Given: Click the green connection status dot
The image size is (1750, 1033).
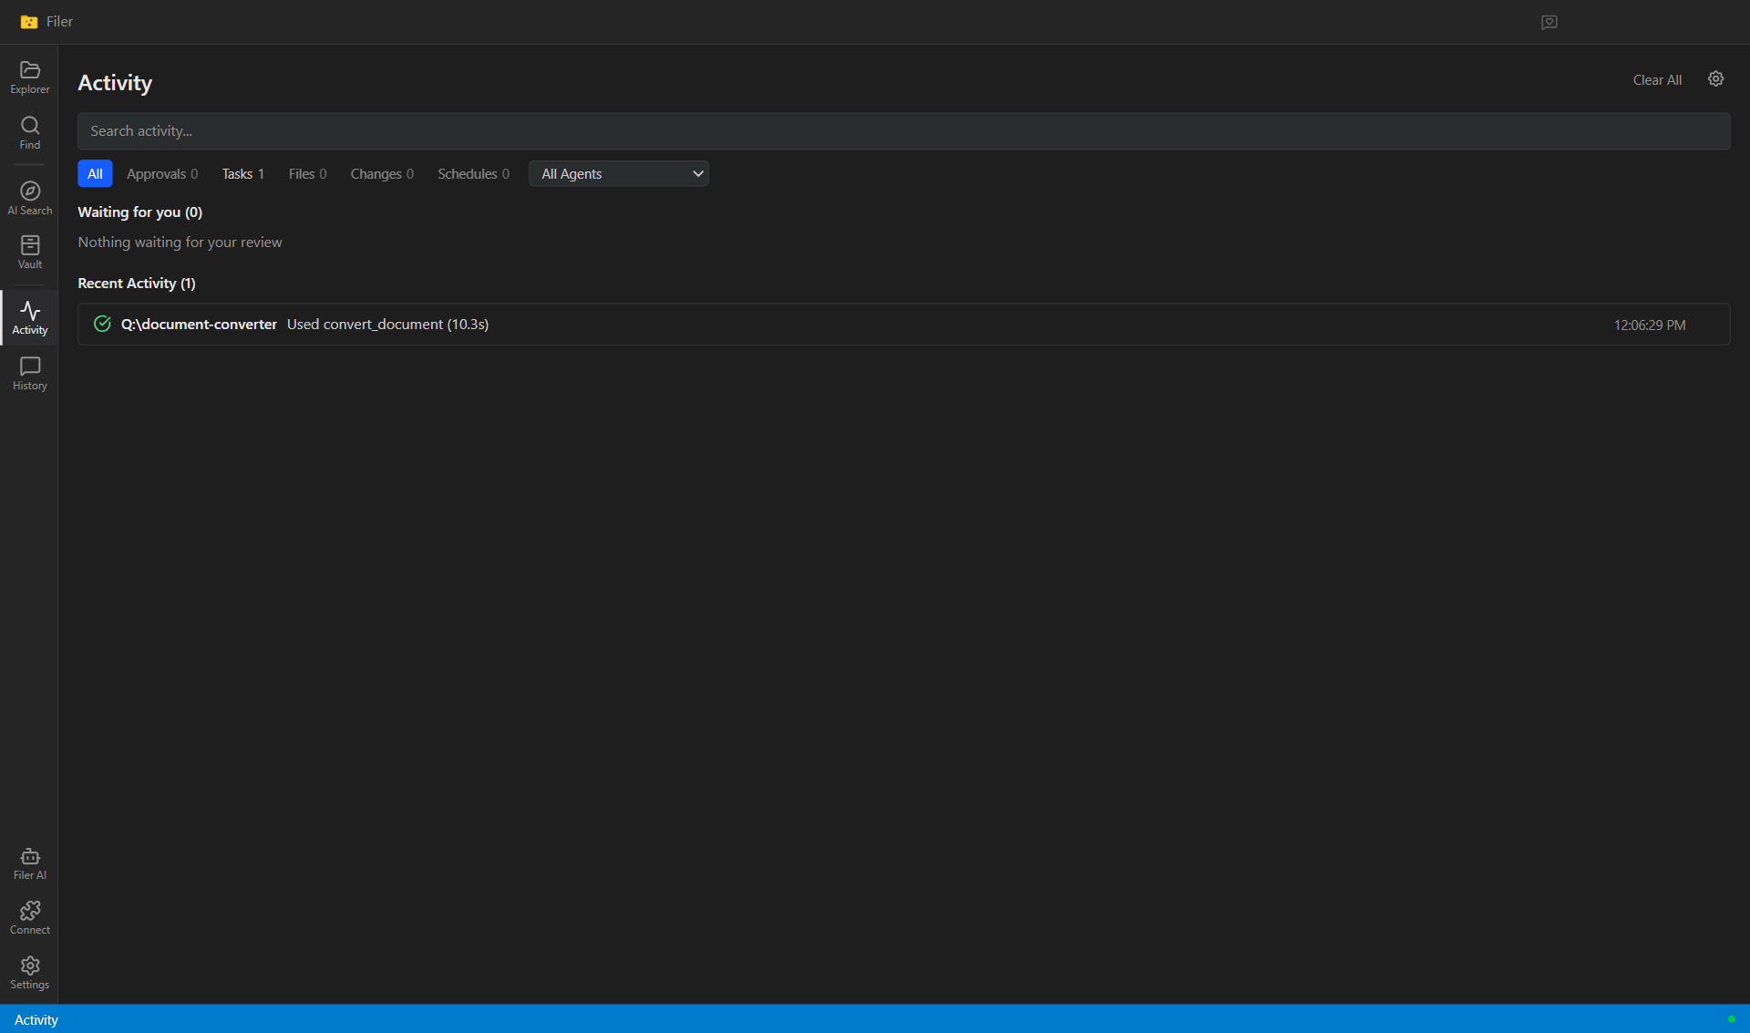Looking at the screenshot, I should [1731, 1019].
